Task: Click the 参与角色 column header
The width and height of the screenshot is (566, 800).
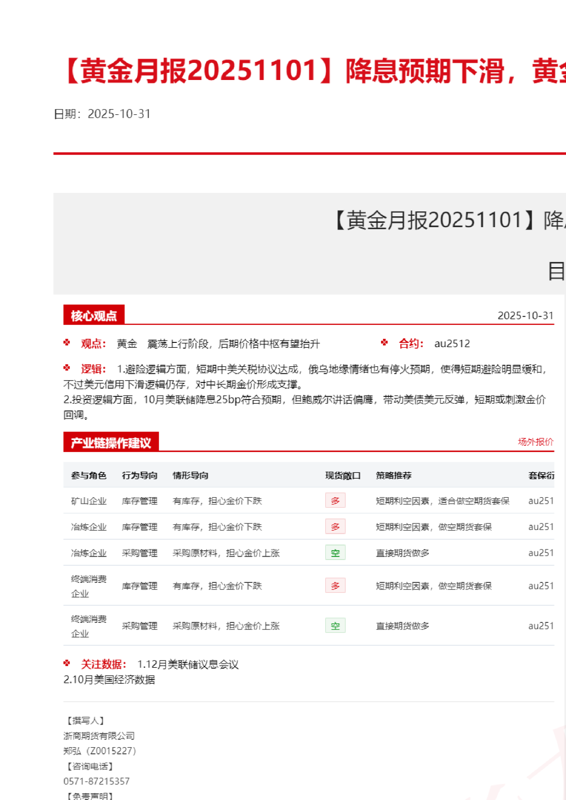Action: coord(89,475)
